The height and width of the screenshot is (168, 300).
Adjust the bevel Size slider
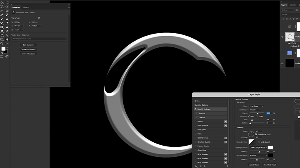pos(252,120)
